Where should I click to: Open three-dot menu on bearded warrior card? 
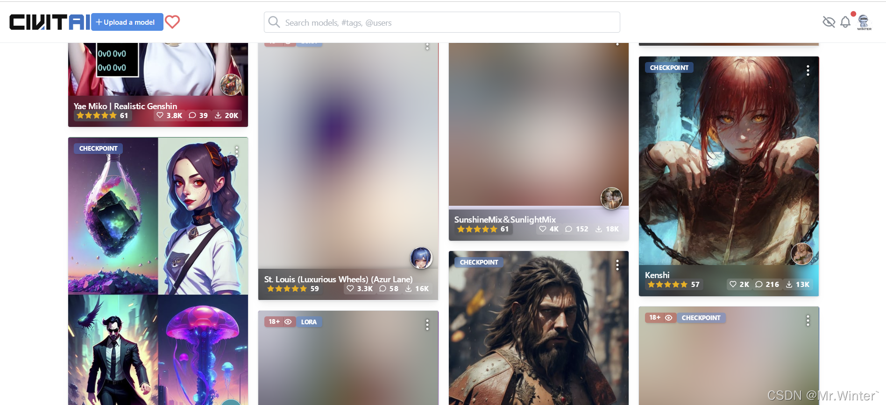coord(617,265)
